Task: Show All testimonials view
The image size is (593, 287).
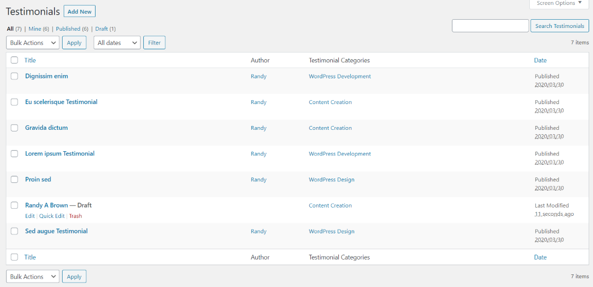Action: coord(10,28)
